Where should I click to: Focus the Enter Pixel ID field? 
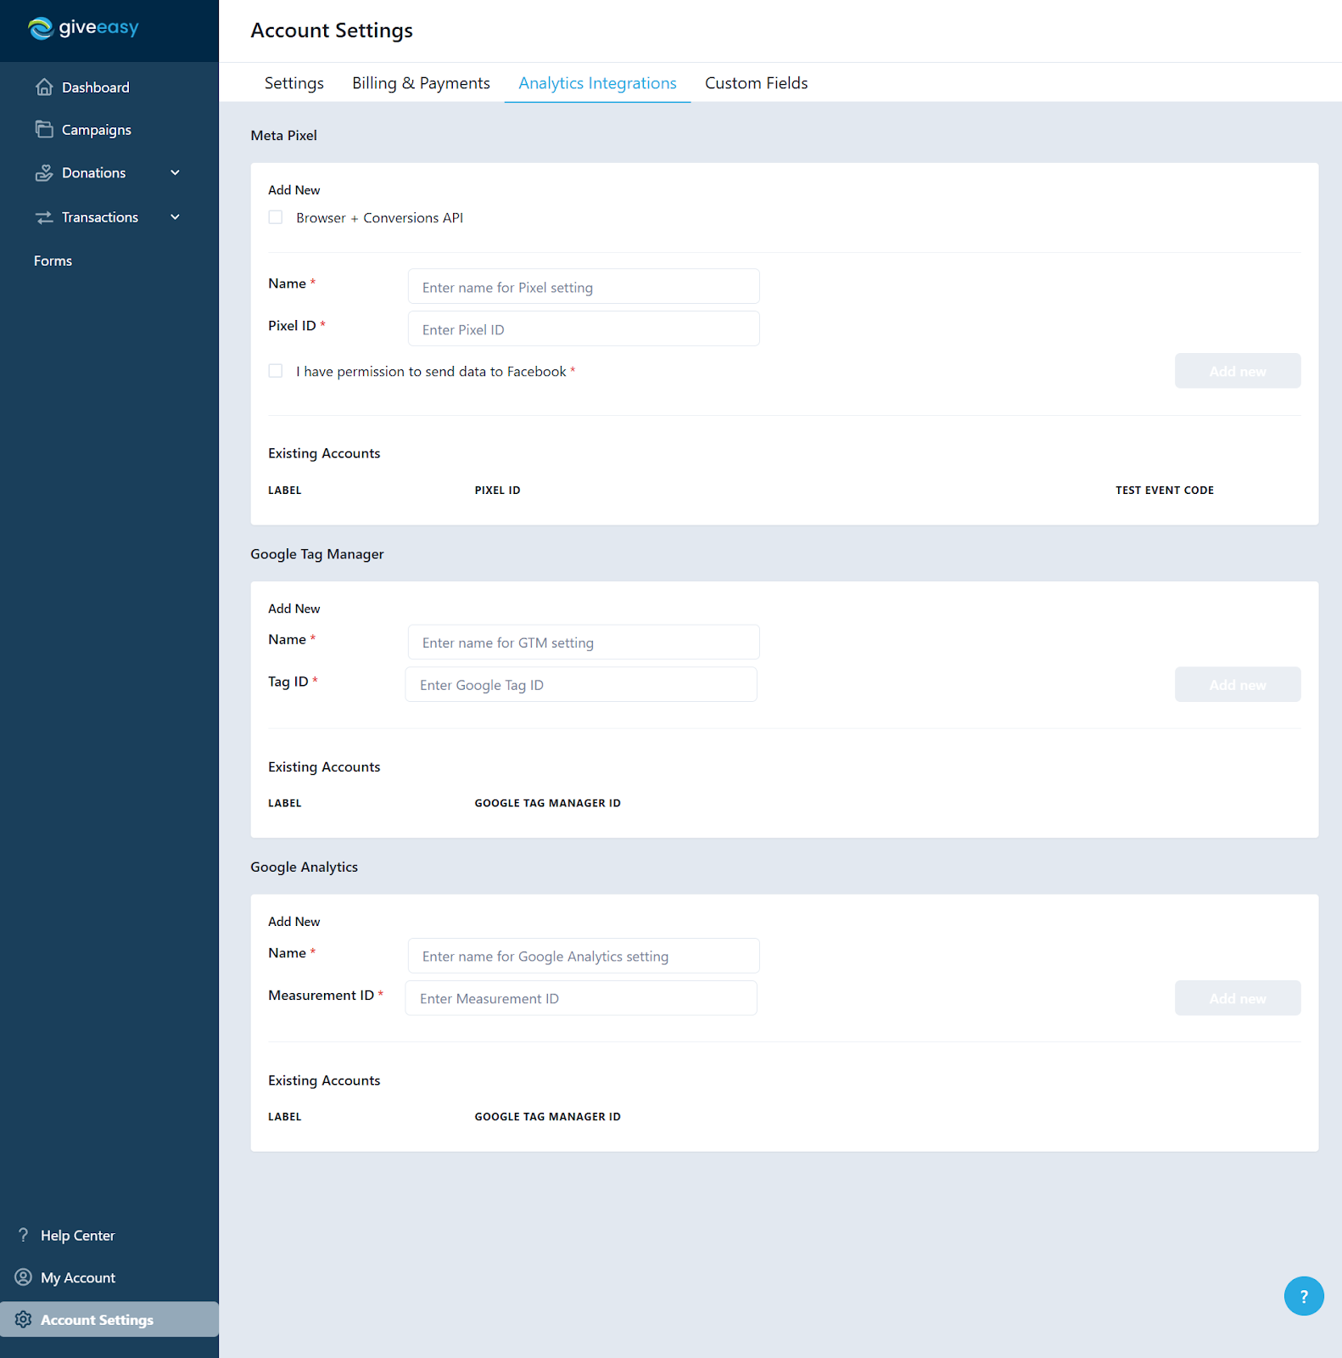[x=584, y=329]
